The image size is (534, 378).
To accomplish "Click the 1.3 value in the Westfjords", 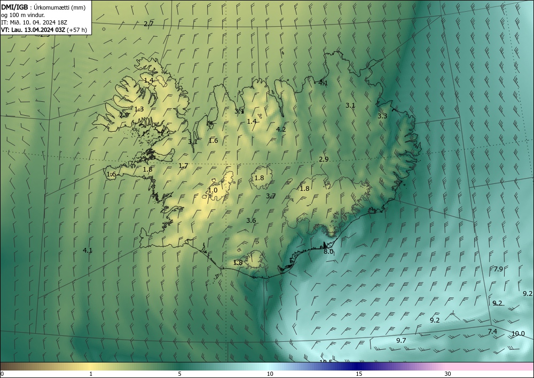I will (139, 109).
